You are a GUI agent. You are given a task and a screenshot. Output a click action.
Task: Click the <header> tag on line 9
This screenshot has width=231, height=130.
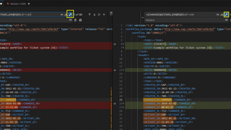tap(143, 55)
